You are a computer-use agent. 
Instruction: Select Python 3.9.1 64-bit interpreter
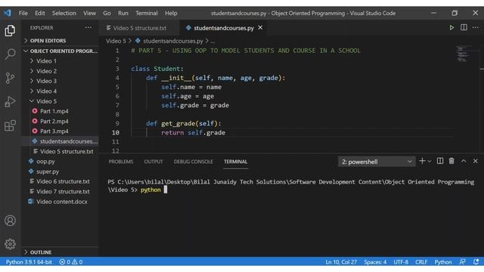click(29, 262)
